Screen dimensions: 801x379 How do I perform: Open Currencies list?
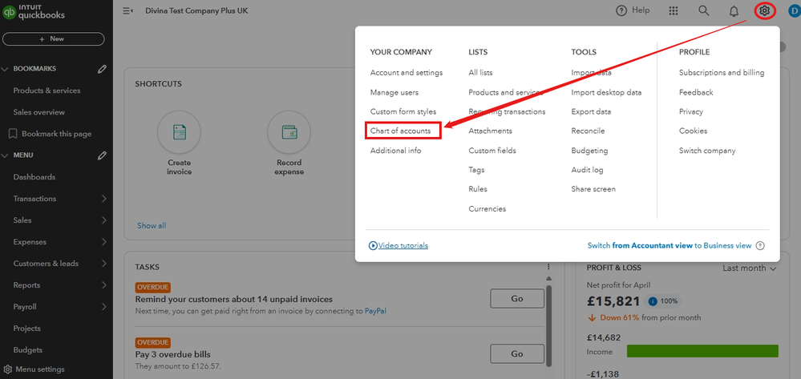[487, 209]
